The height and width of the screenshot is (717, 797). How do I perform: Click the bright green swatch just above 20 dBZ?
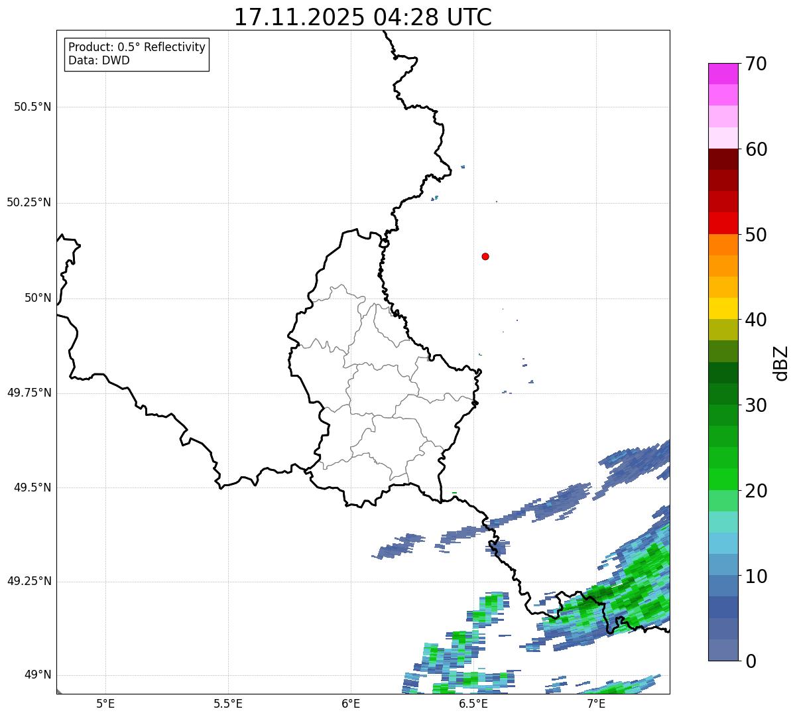coord(723,480)
